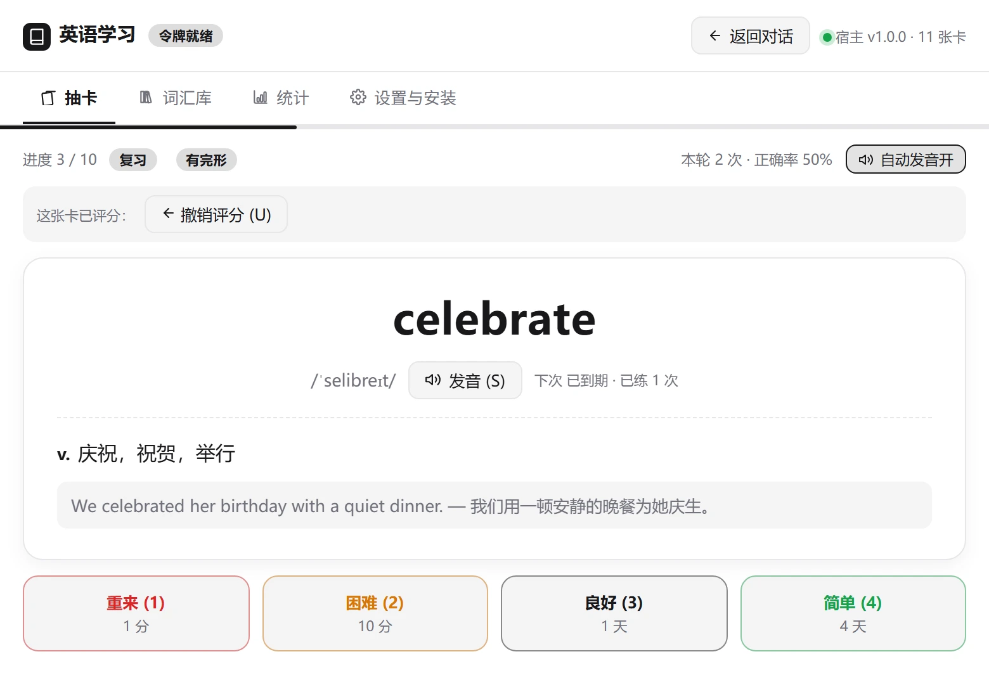Image resolution: width=989 pixels, height=673 pixels.
Task: Play pronunciation with 发音 (S)
Action: pyautogui.click(x=465, y=380)
